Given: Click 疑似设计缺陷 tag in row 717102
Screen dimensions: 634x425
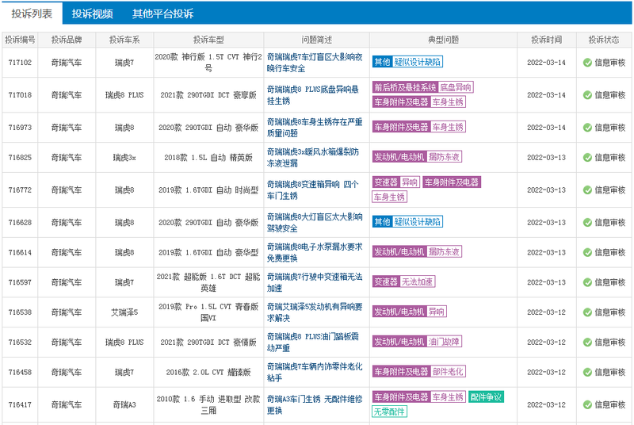Looking at the screenshot, I should (x=418, y=62).
